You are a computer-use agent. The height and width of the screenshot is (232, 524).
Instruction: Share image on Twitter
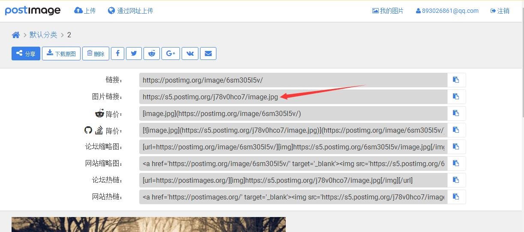[134, 54]
